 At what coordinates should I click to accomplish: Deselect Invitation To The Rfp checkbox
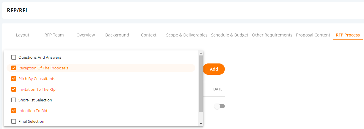[14, 89]
